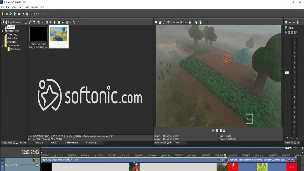Adjust the track Level slider

point(37,165)
